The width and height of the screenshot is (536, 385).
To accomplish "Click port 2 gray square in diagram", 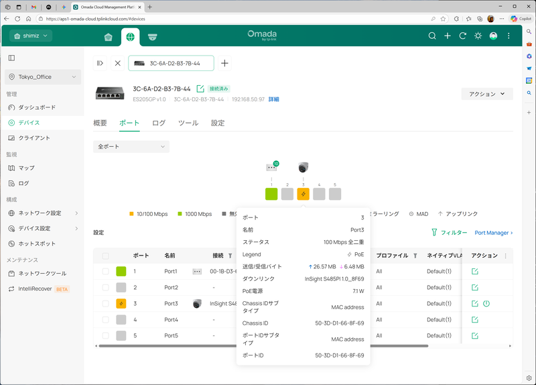I will 287,194.
